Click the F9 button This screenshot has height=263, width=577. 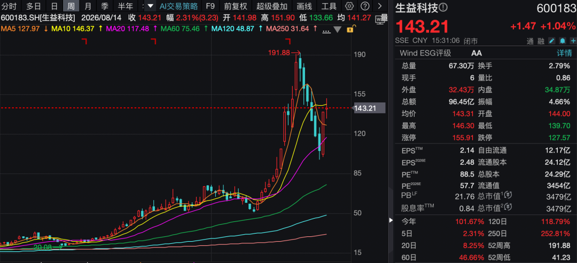click(x=210, y=6)
